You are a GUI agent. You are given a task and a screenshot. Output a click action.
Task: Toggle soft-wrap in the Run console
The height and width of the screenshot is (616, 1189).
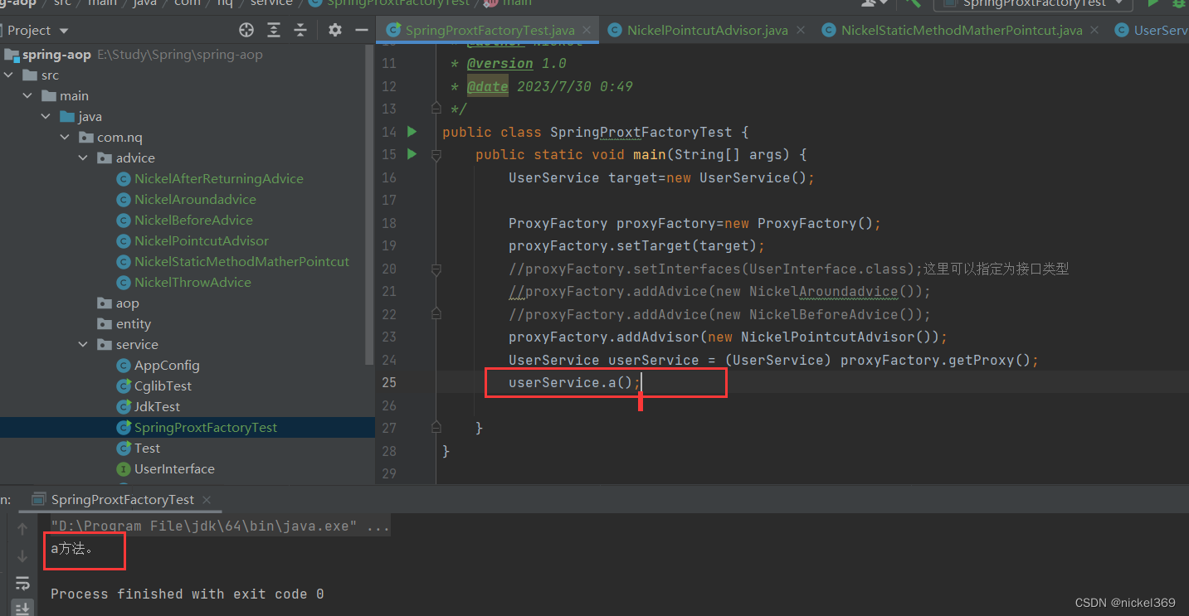[22, 583]
